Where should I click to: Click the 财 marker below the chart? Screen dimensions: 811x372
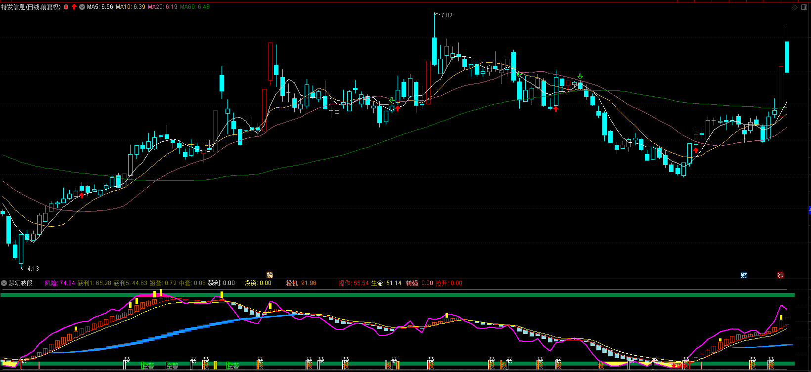click(744, 275)
